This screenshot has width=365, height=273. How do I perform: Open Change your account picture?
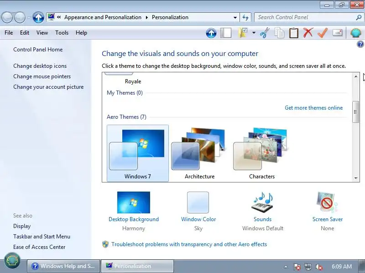tap(48, 87)
